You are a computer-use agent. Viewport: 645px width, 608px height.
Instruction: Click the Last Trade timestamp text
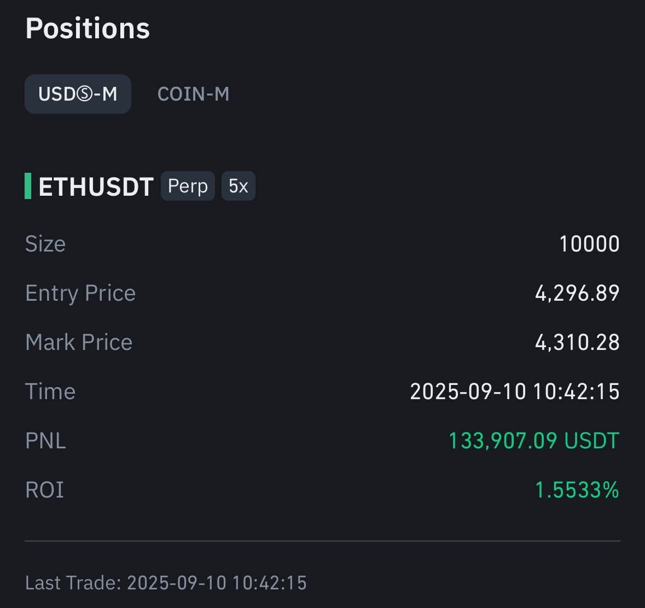[166, 583]
